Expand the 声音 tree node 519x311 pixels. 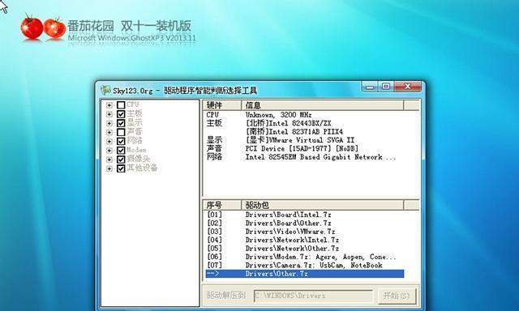[109, 132]
